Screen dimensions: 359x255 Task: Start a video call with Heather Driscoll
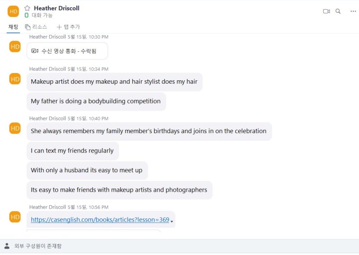point(326,11)
